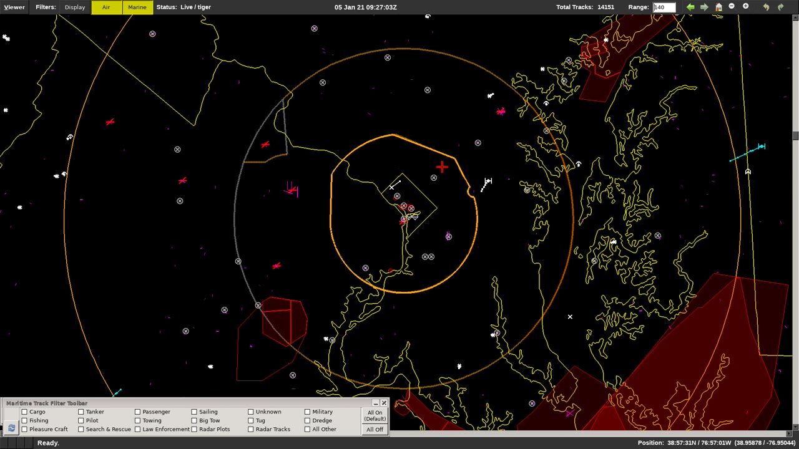The image size is (799, 449).
Task: Click the redo arrow icon
Action: pos(780,7)
